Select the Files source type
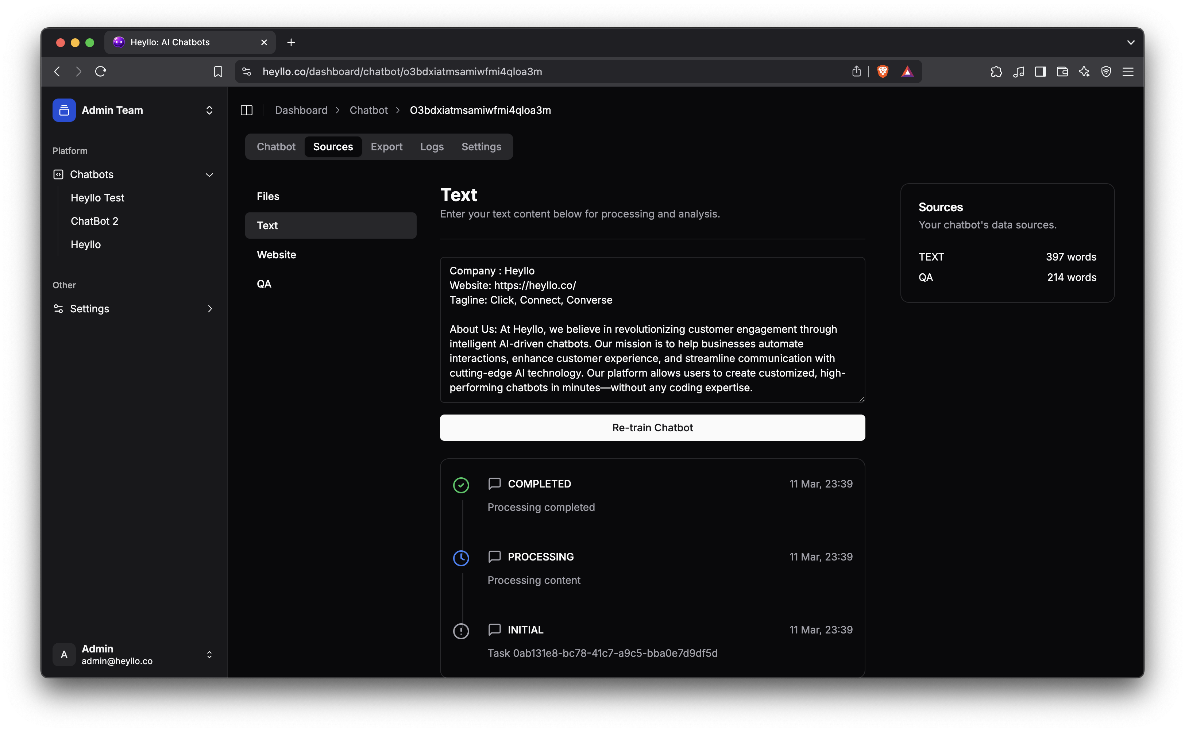Viewport: 1185px width, 732px height. click(x=331, y=196)
